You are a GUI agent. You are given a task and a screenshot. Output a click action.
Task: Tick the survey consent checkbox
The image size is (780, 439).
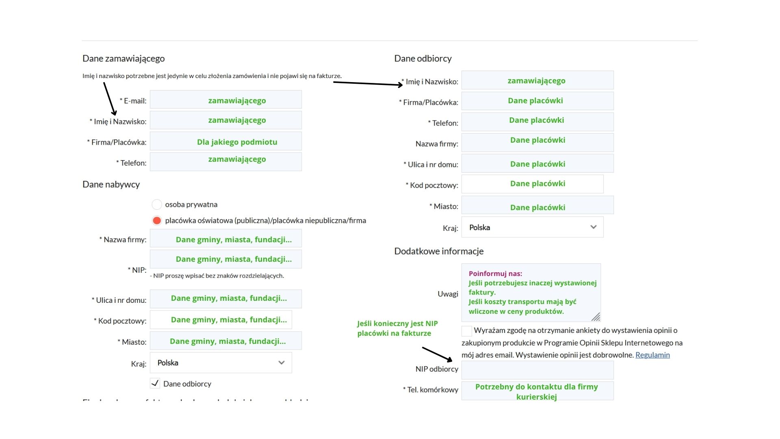point(467,331)
